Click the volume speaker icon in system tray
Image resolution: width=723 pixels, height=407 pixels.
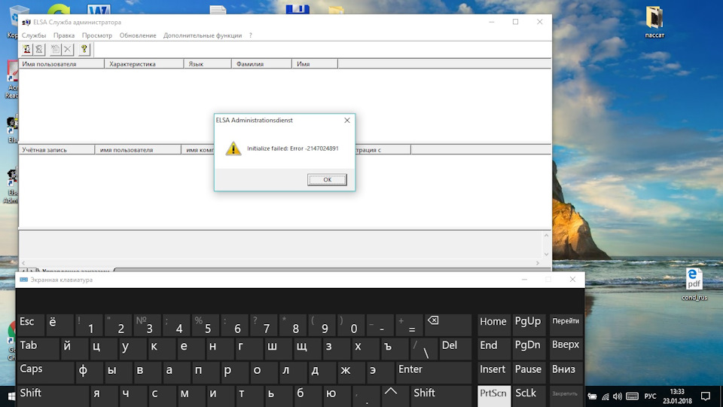click(618, 396)
